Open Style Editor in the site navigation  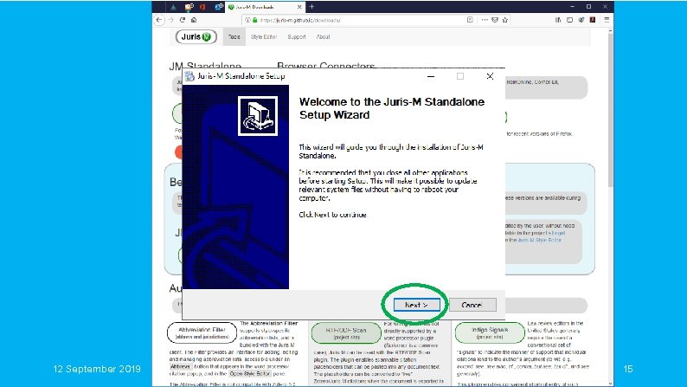click(x=264, y=37)
